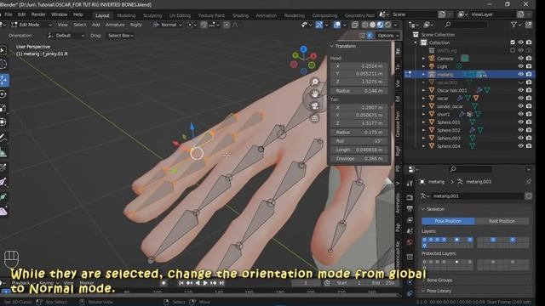Select the Rotate tool in the toolbar

tap(3, 94)
